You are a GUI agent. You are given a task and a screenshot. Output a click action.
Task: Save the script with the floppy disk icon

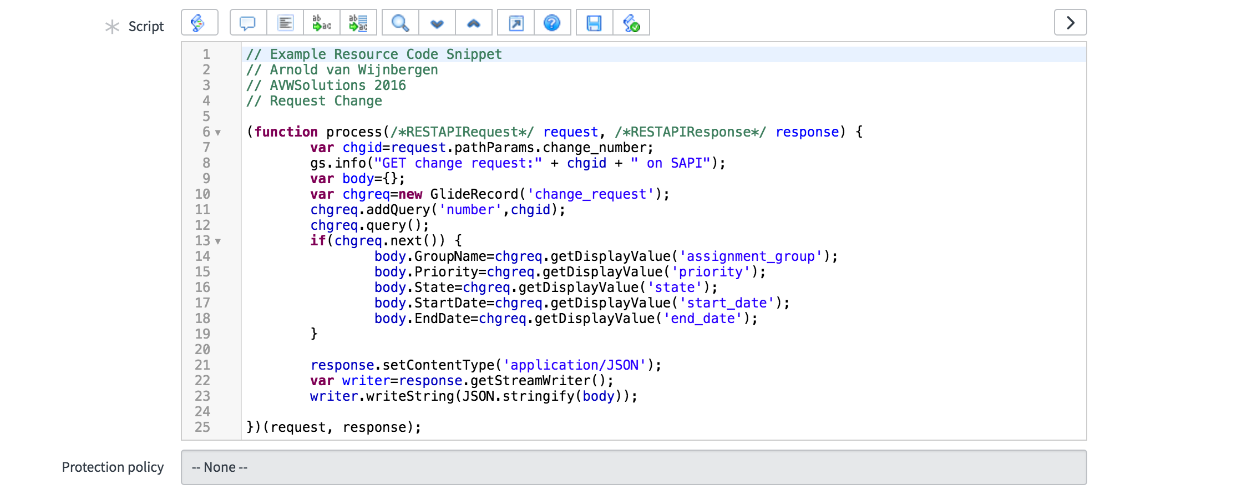[x=594, y=23]
